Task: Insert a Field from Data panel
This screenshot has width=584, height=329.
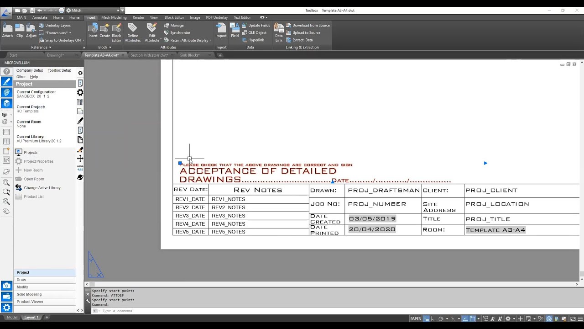Action: 235,31
